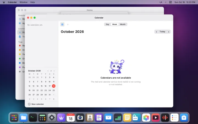This screenshot has width=198, height=124.
Task: Toggle the sidebar view icon in Calendar toolbar
Action: pos(62,25)
